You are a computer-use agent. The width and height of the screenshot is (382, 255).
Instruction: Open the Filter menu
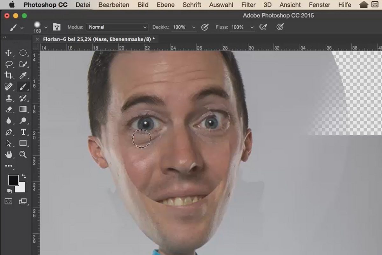tap(248, 5)
